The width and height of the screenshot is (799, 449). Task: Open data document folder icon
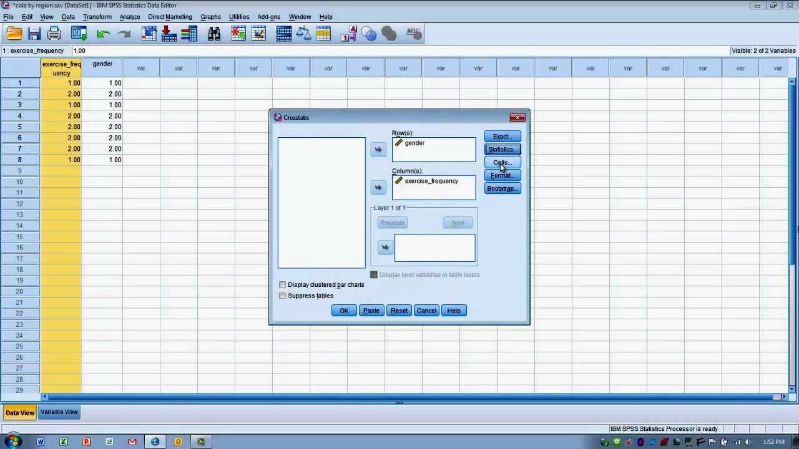(x=14, y=34)
